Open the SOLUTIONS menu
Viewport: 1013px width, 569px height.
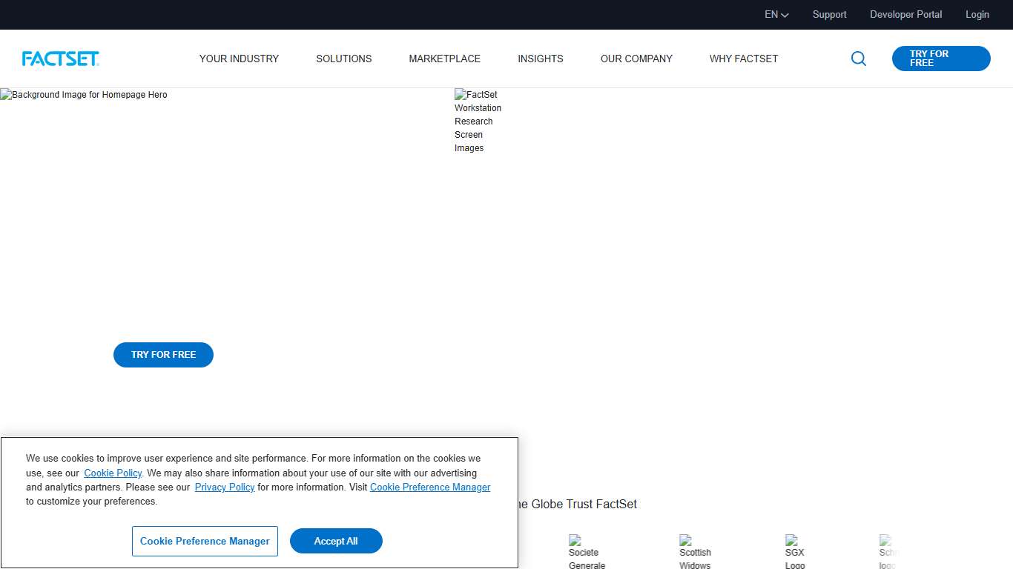pyautogui.click(x=343, y=59)
